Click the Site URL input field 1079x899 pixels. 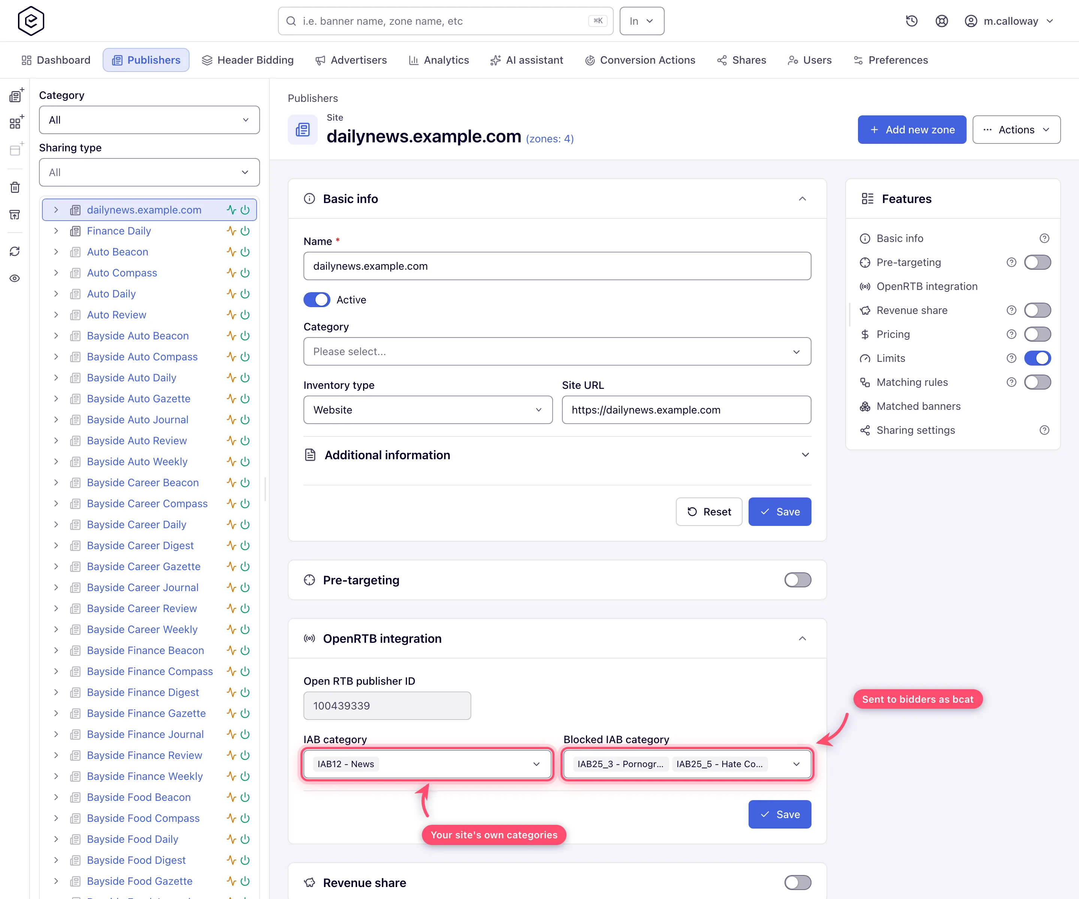(686, 410)
